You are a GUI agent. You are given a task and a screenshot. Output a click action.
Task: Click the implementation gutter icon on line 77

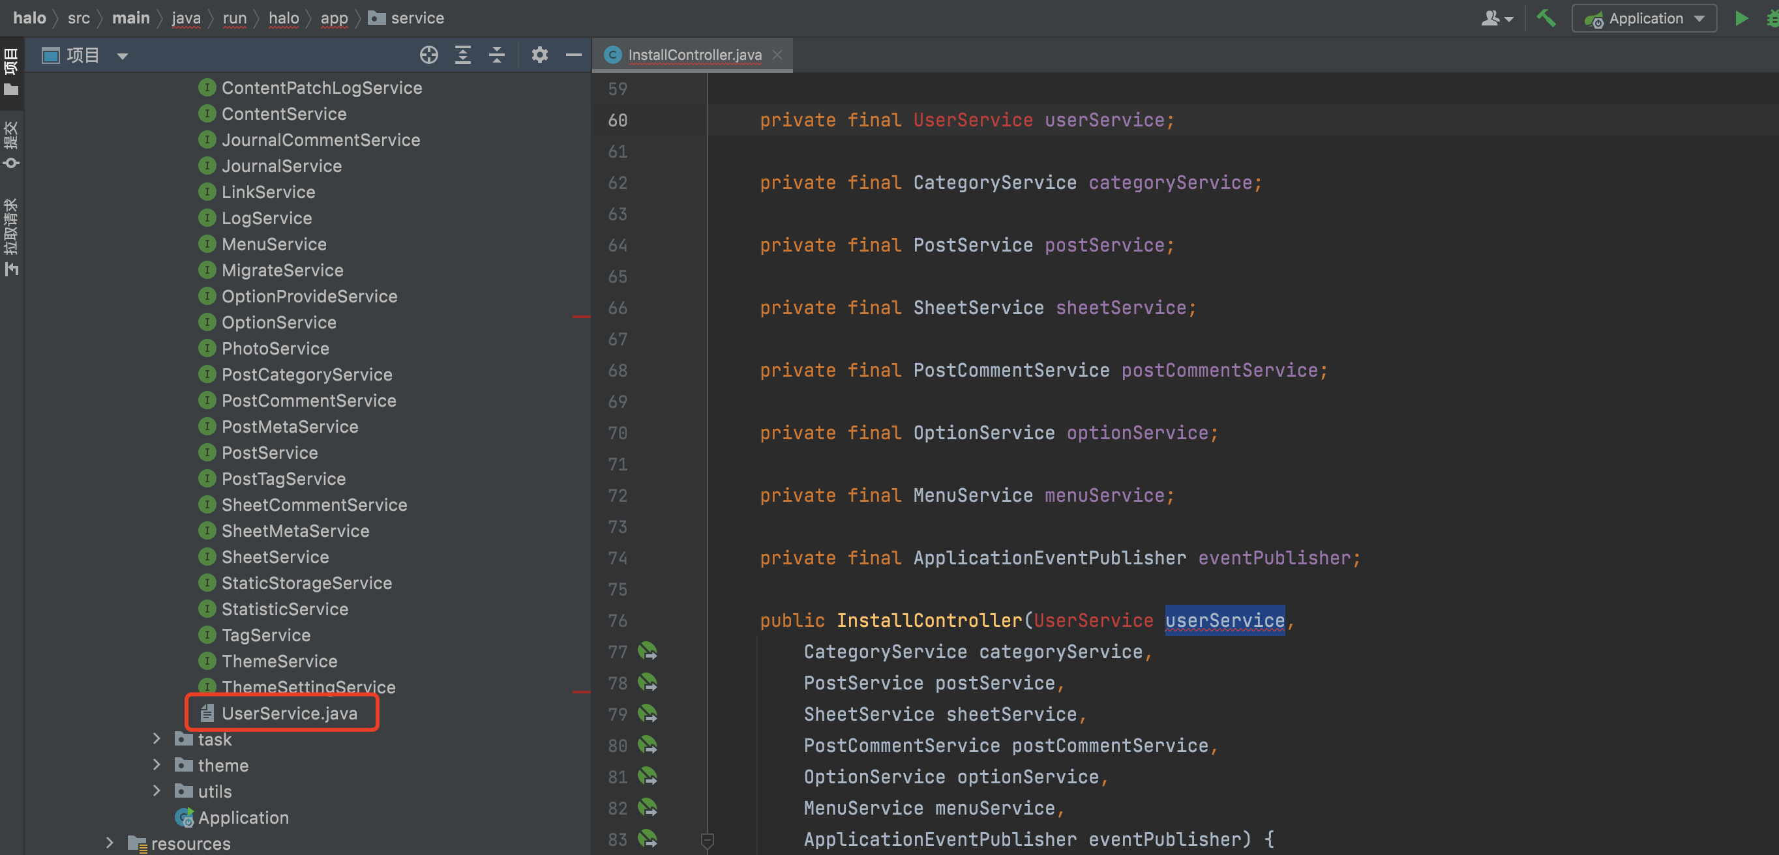click(648, 651)
